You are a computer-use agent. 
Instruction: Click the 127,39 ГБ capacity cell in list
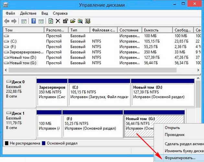pyautogui.click(x=152, y=57)
